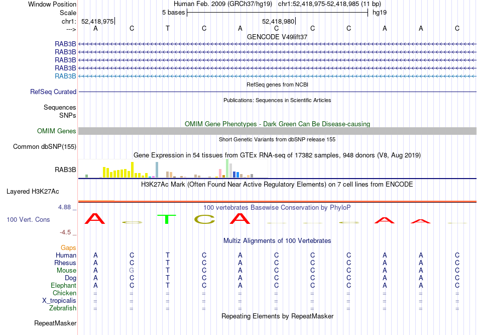Screen dimensions: 477x335
Task: Click the orange H3K27Ac signal line
Action: coord(277,202)
